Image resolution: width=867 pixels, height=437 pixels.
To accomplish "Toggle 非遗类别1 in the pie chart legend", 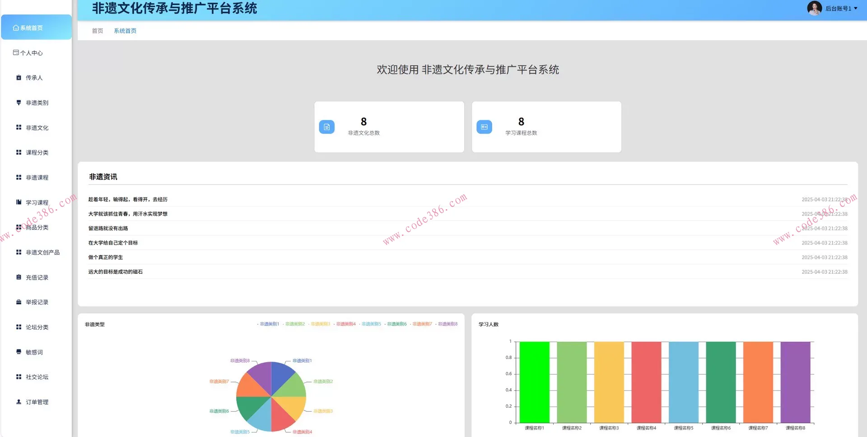I will pos(269,323).
